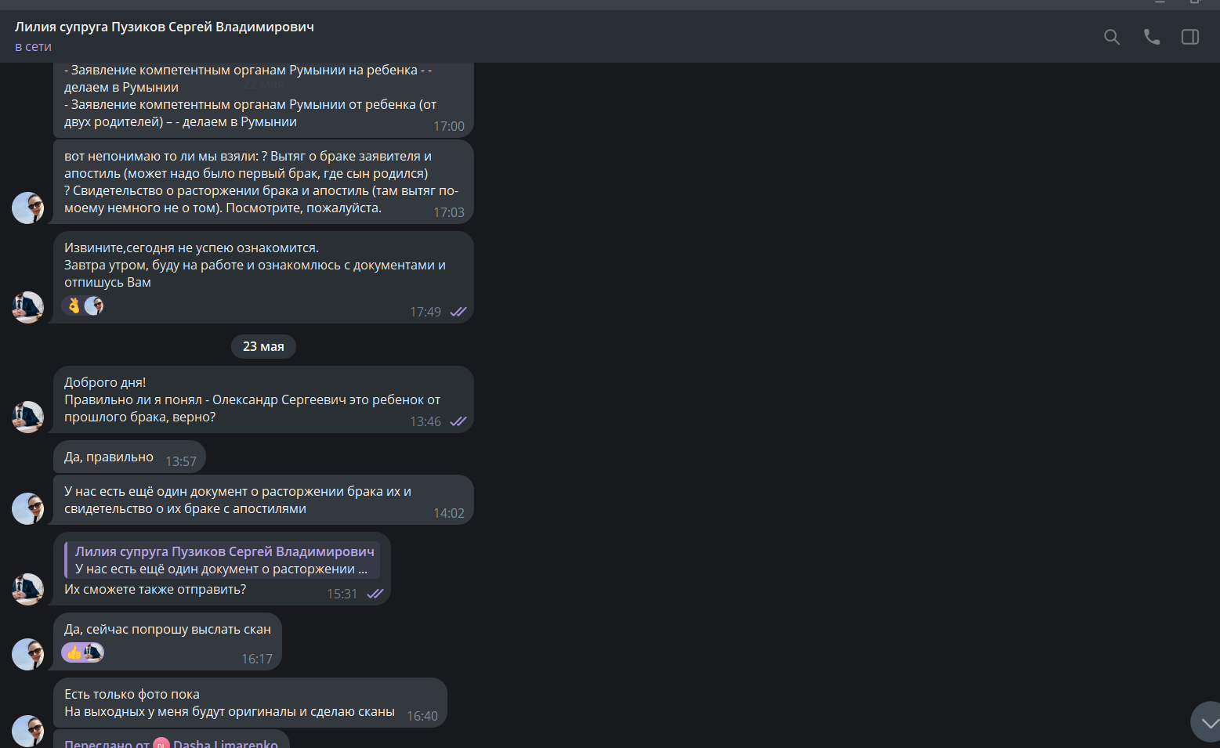This screenshot has height=748, width=1220.
Task: Click message 'Заявление компетентным органам Румынии от ребенка'
Action: point(250,113)
